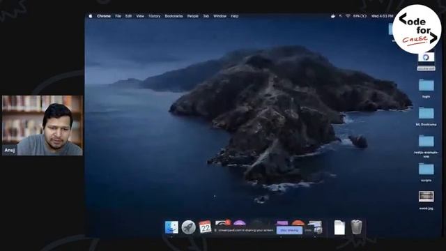Click the battery percentage indicator
This screenshot has height=251, width=446.
(x=360, y=16)
